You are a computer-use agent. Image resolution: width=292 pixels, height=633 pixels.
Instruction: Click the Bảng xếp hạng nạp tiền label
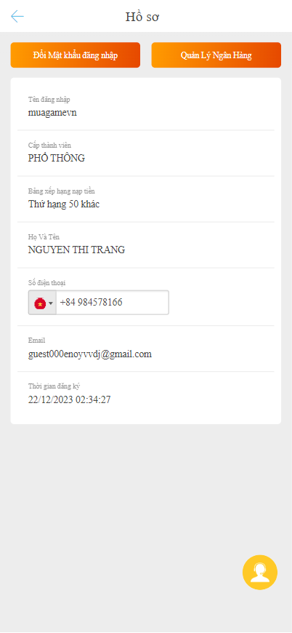tap(62, 191)
